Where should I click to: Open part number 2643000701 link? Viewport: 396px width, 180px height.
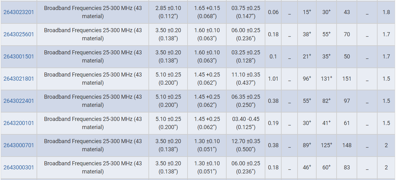pos(19,145)
